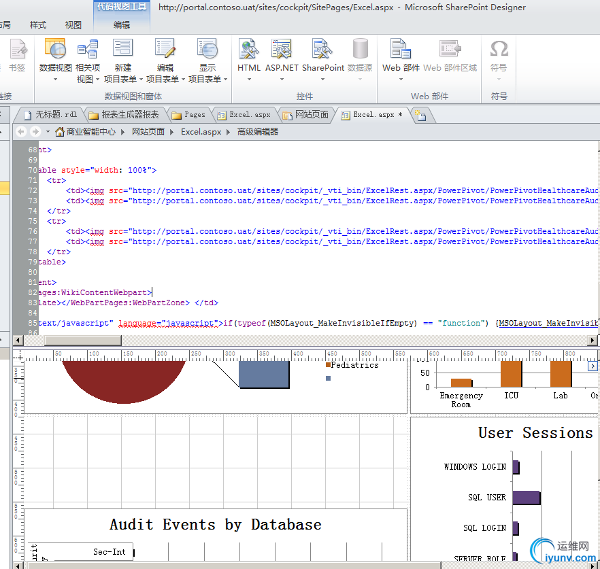The height and width of the screenshot is (569, 600).
Task: Expand the breadcrumb arrow after Excel.aspx
Action: pos(229,132)
